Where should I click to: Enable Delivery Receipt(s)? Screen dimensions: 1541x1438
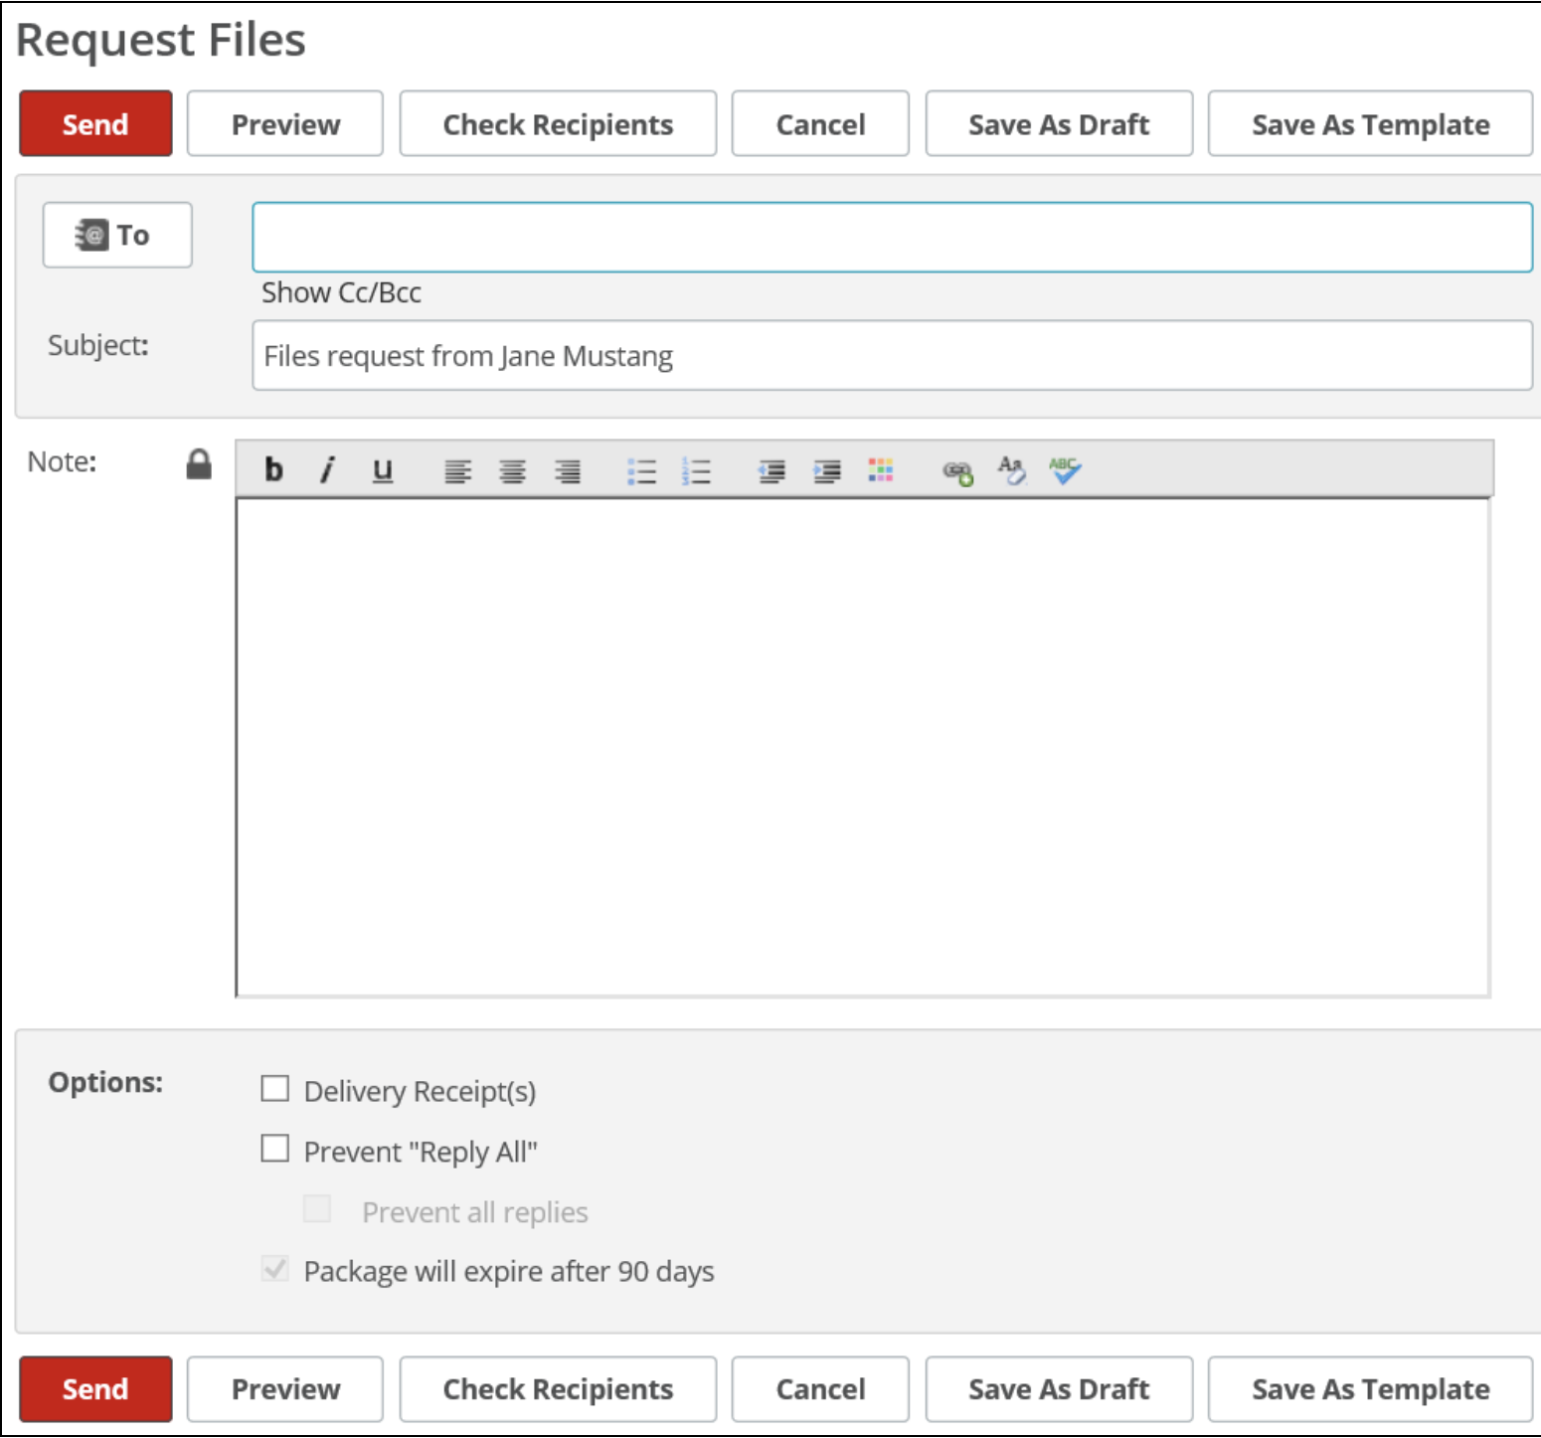click(x=275, y=1089)
